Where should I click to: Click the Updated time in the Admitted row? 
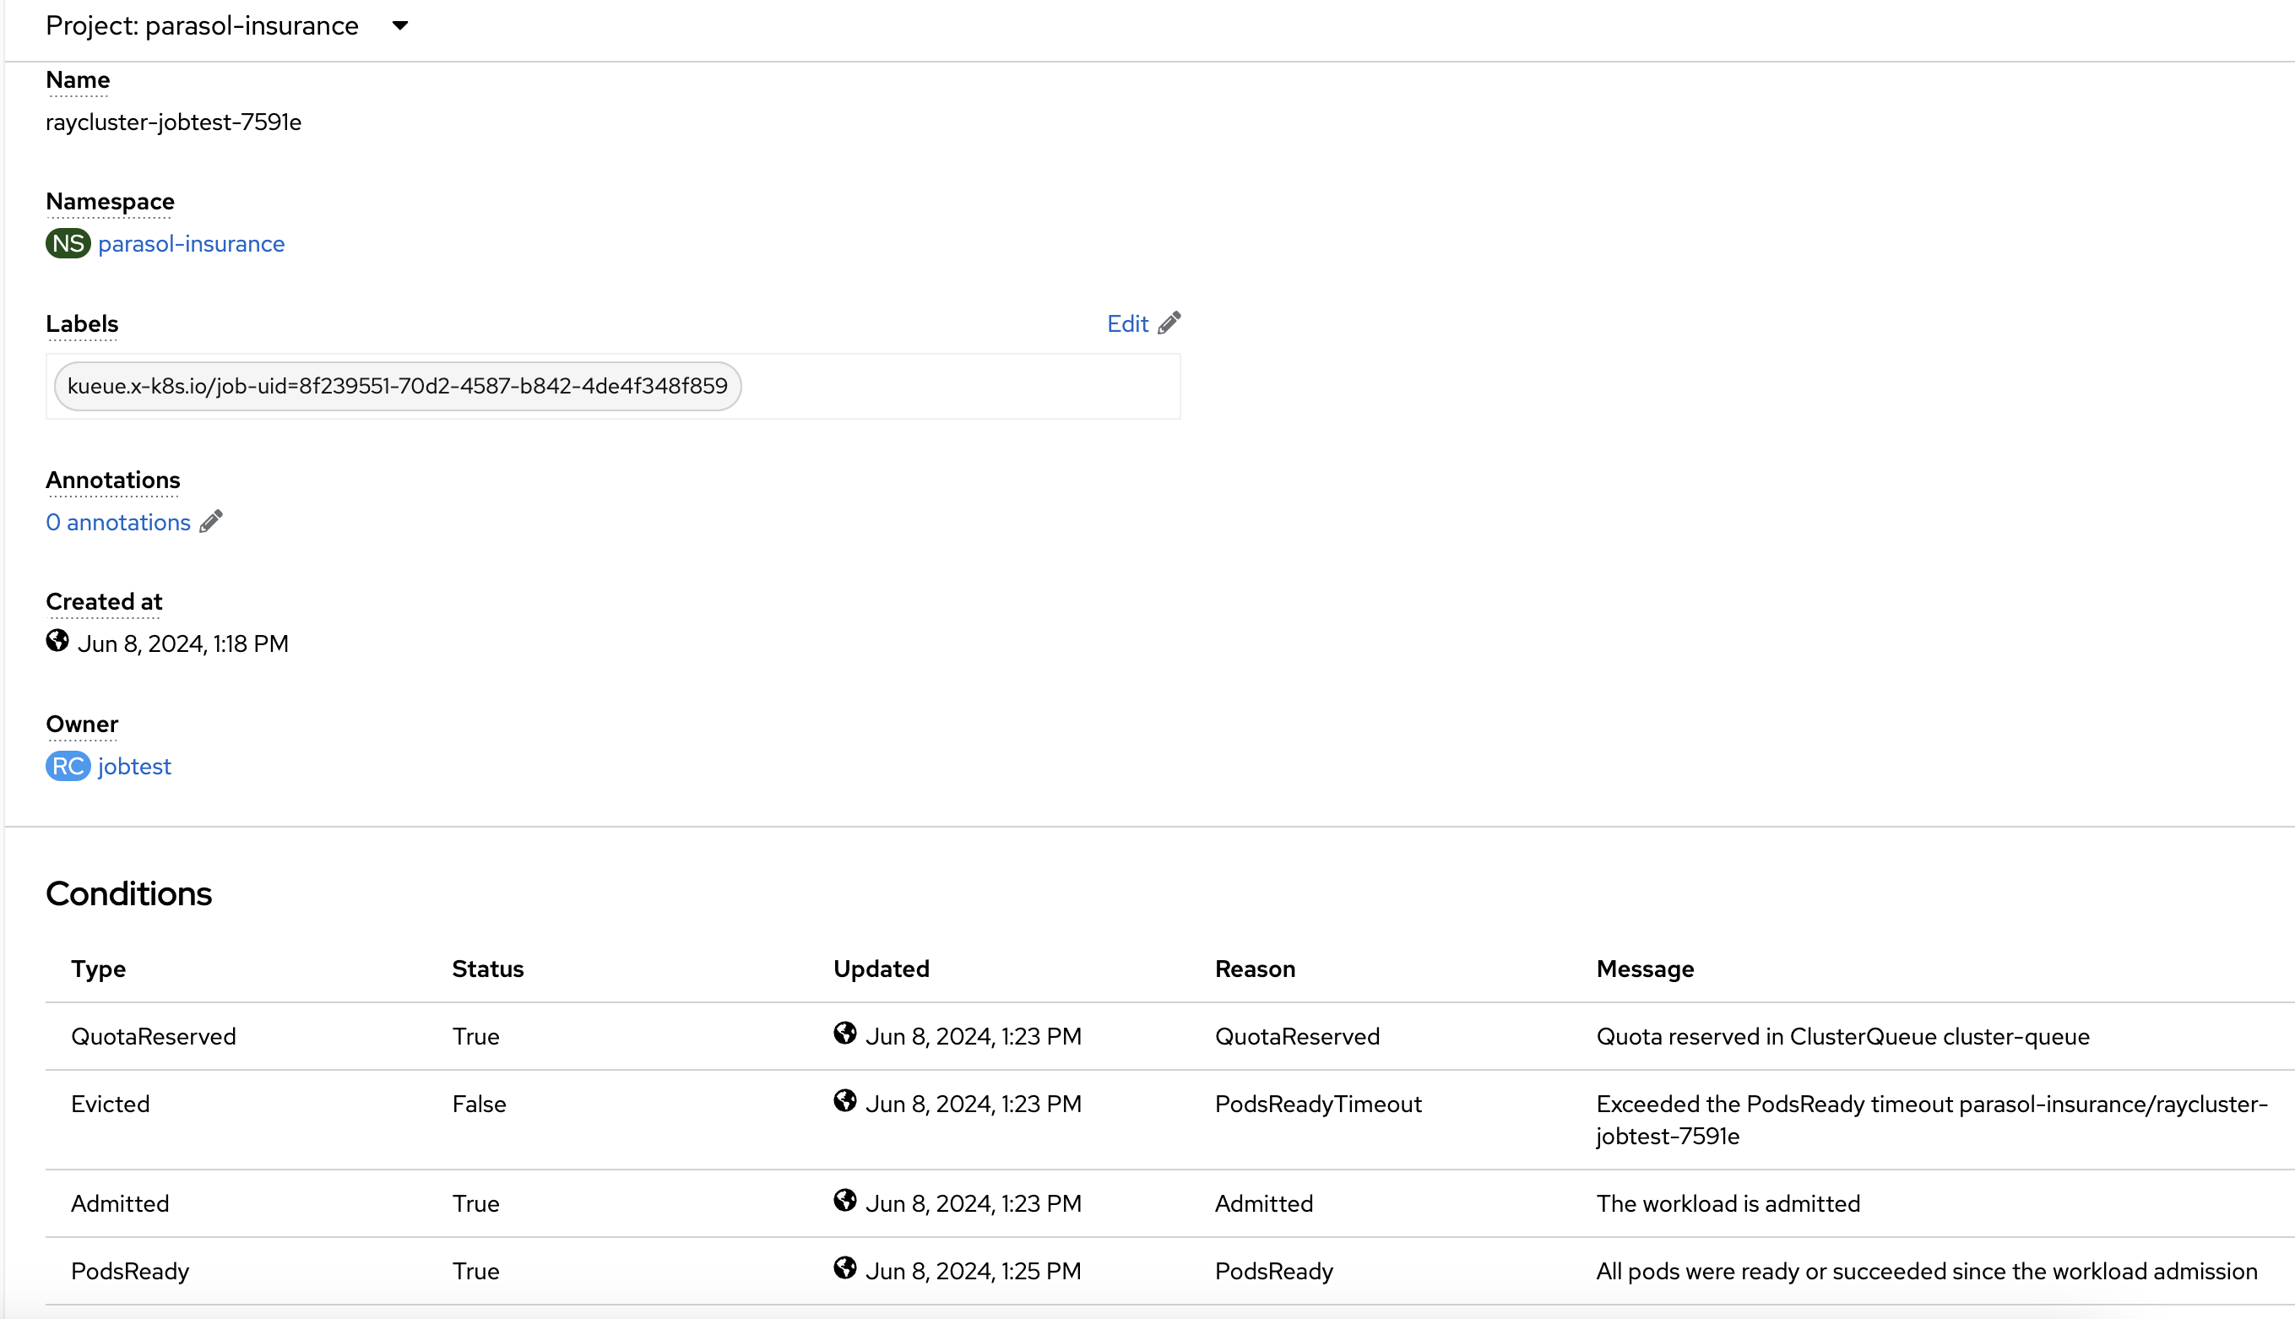click(974, 1203)
